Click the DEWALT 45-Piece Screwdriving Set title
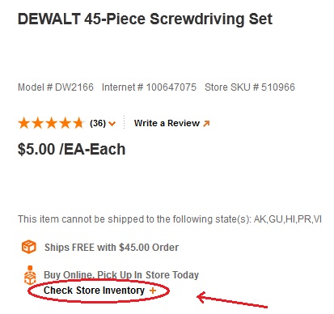The height and width of the screenshot is (314, 334). pyautogui.click(x=145, y=19)
